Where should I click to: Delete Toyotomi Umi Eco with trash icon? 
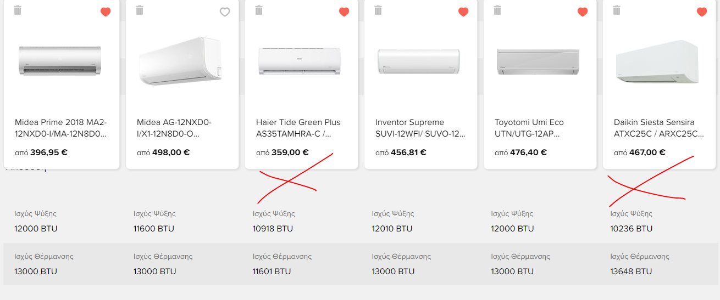tap(497, 10)
